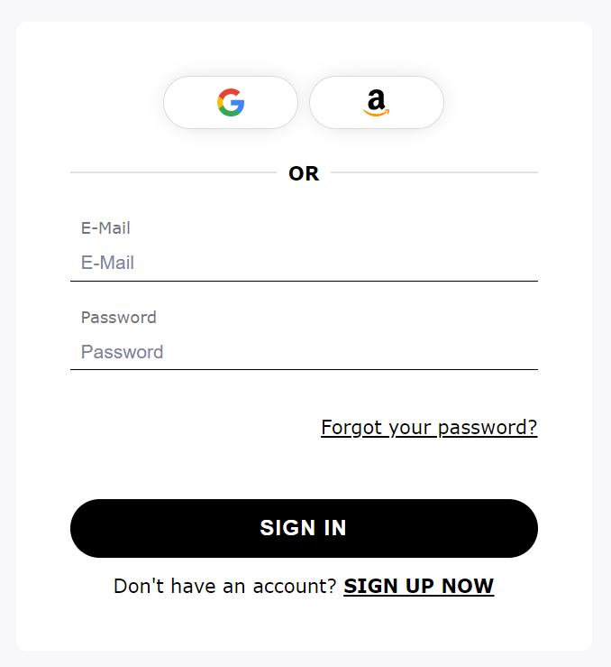Screen dimensions: 611x667
Task: Click the black SIGN IN button
Action: 304,528
